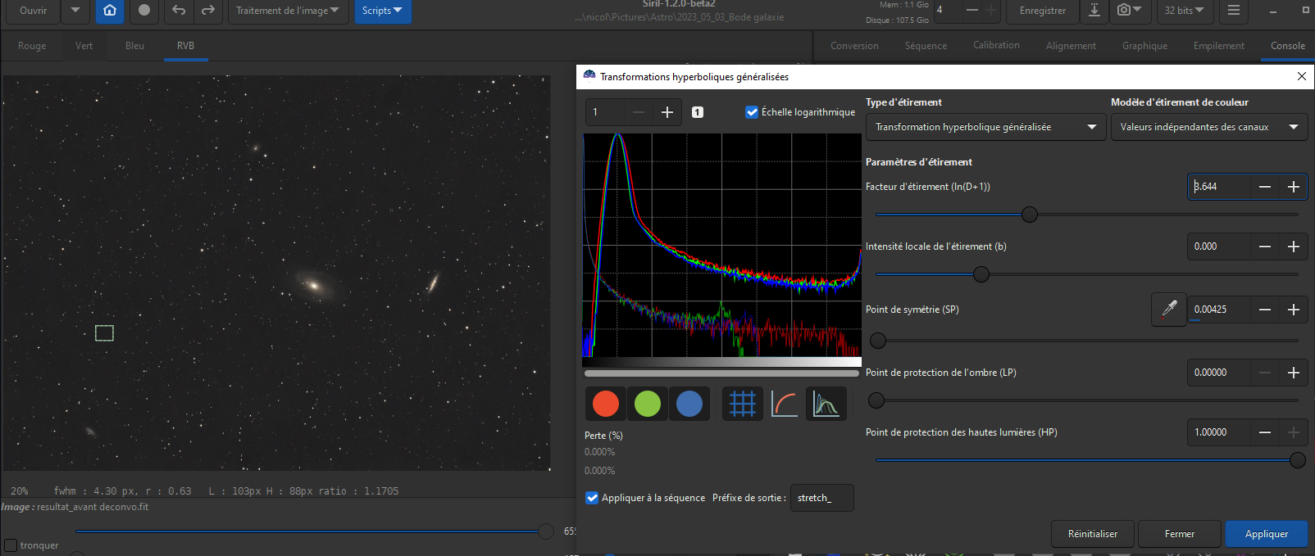Open the snapshot camera icon
This screenshot has width=1315, height=556.
[1129, 11]
